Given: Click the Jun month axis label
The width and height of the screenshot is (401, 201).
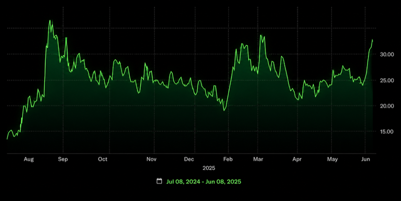Looking at the screenshot, I should click(x=366, y=159).
